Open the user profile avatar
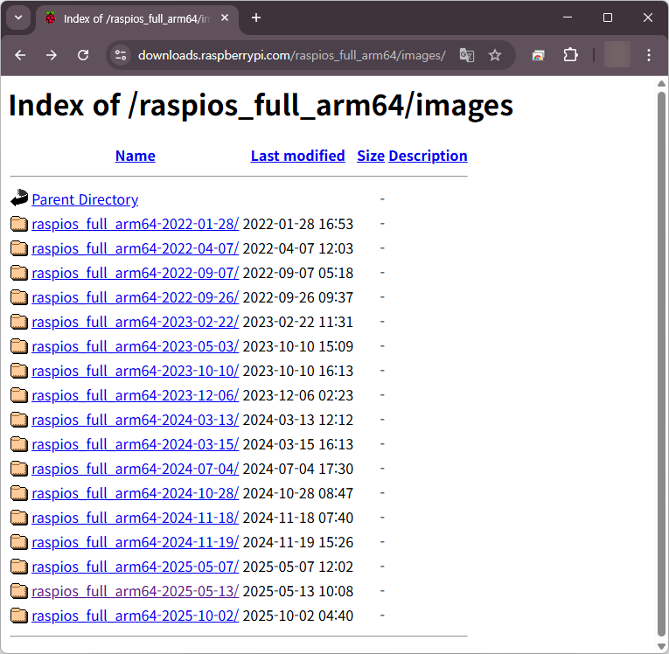The height and width of the screenshot is (654, 669). click(617, 54)
